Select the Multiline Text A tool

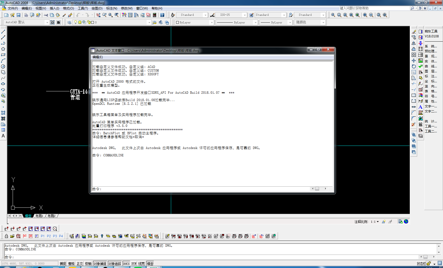(3, 136)
